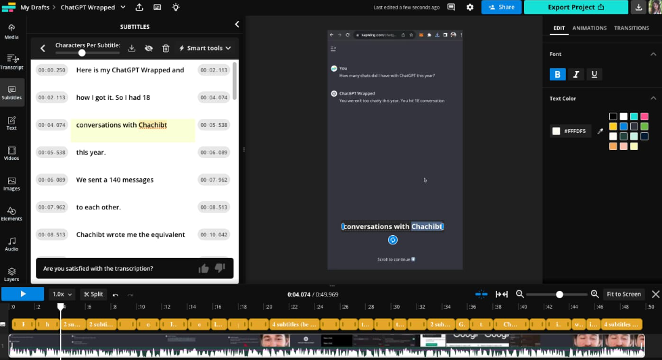The height and width of the screenshot is (360, 662).
Task: Click the thumbs up feedback icon
Action: click(204, 268)
